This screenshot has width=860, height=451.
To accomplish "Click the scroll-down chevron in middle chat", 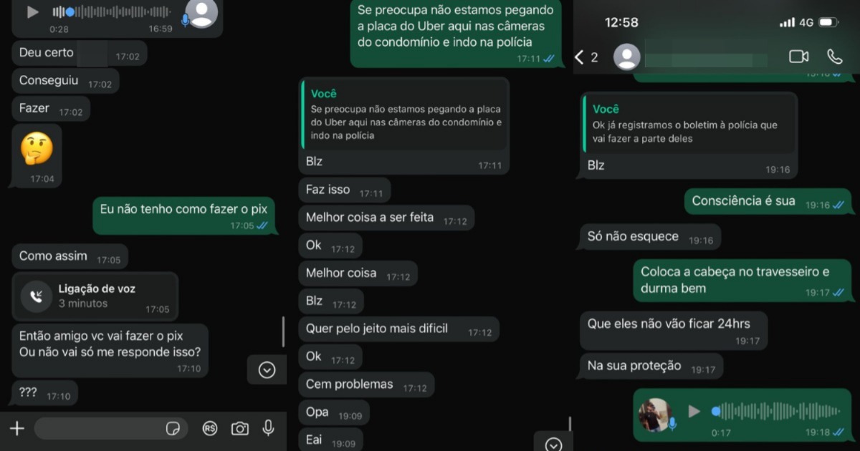I will [x=553, y=444].
